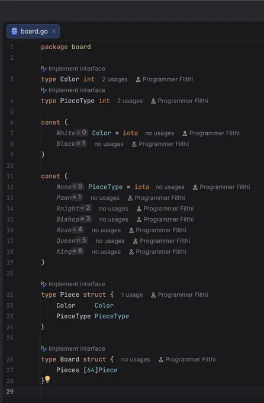Click the = 0 inlay hint next to White

[82, 133]
